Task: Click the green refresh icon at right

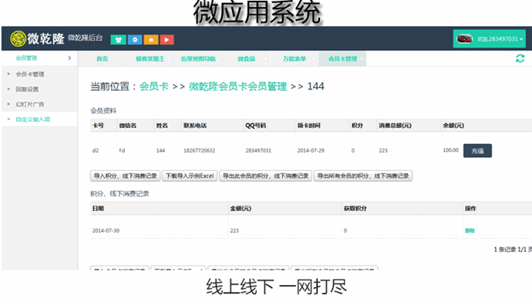Action: [520, 59]
